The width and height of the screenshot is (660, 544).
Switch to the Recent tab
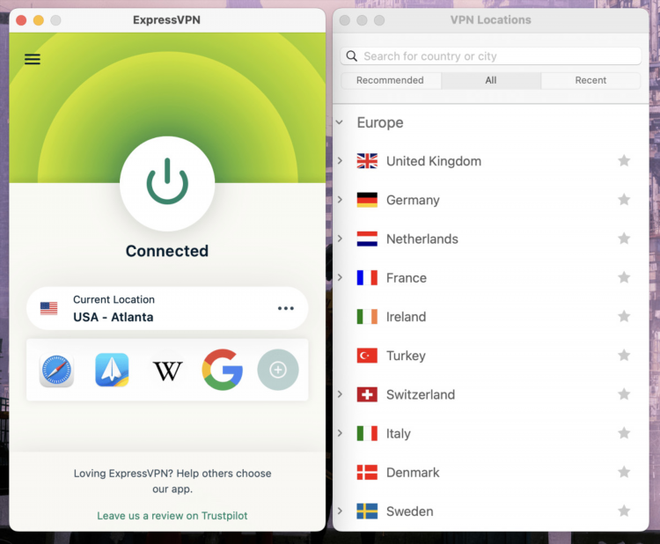[590, 80]
